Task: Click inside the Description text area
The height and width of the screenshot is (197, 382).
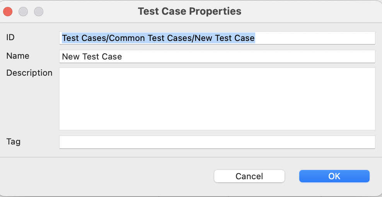Action: (217, 98)
